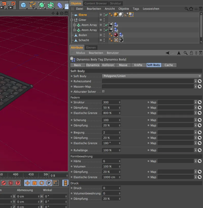
Task: Click the back arrow in Attribute manager
Action: [x=167, y=53]
